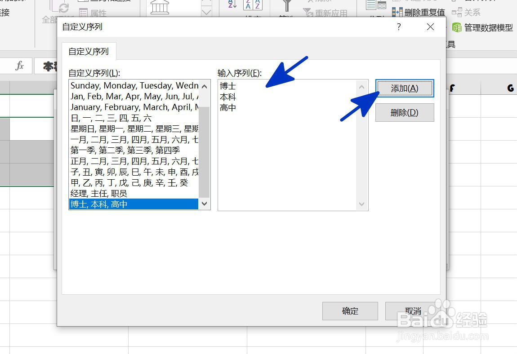The image size is (517, 354).
Task: Confirm with the 确定 button
Action: [350, 311]
